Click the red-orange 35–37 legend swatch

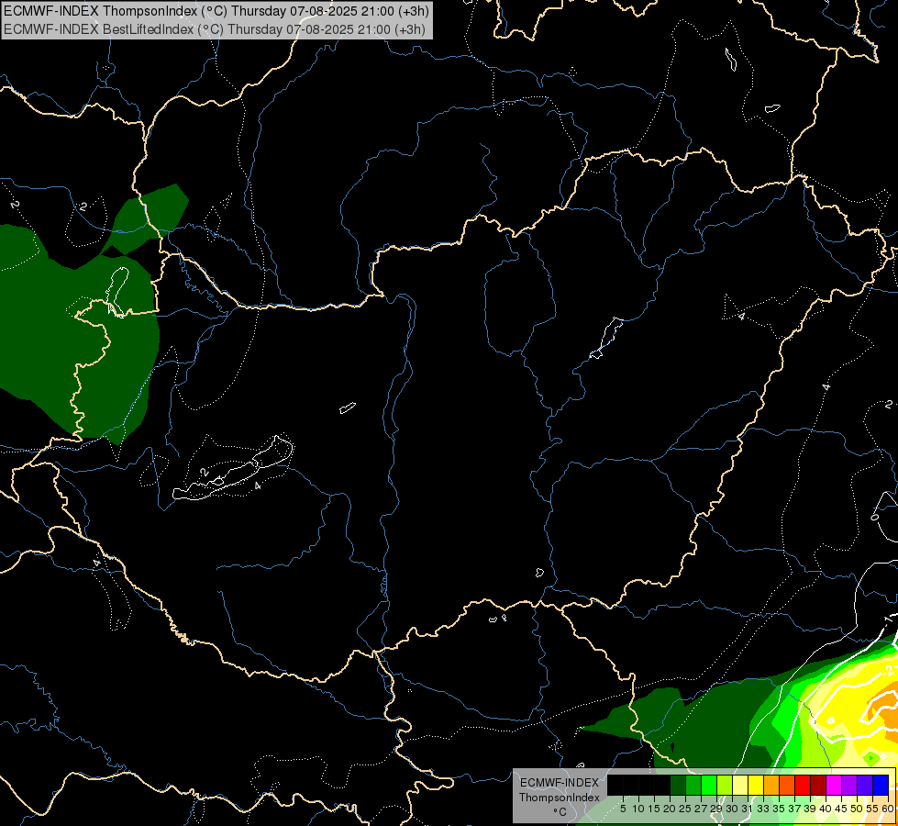pyautogui.click(x=787, y=785)
